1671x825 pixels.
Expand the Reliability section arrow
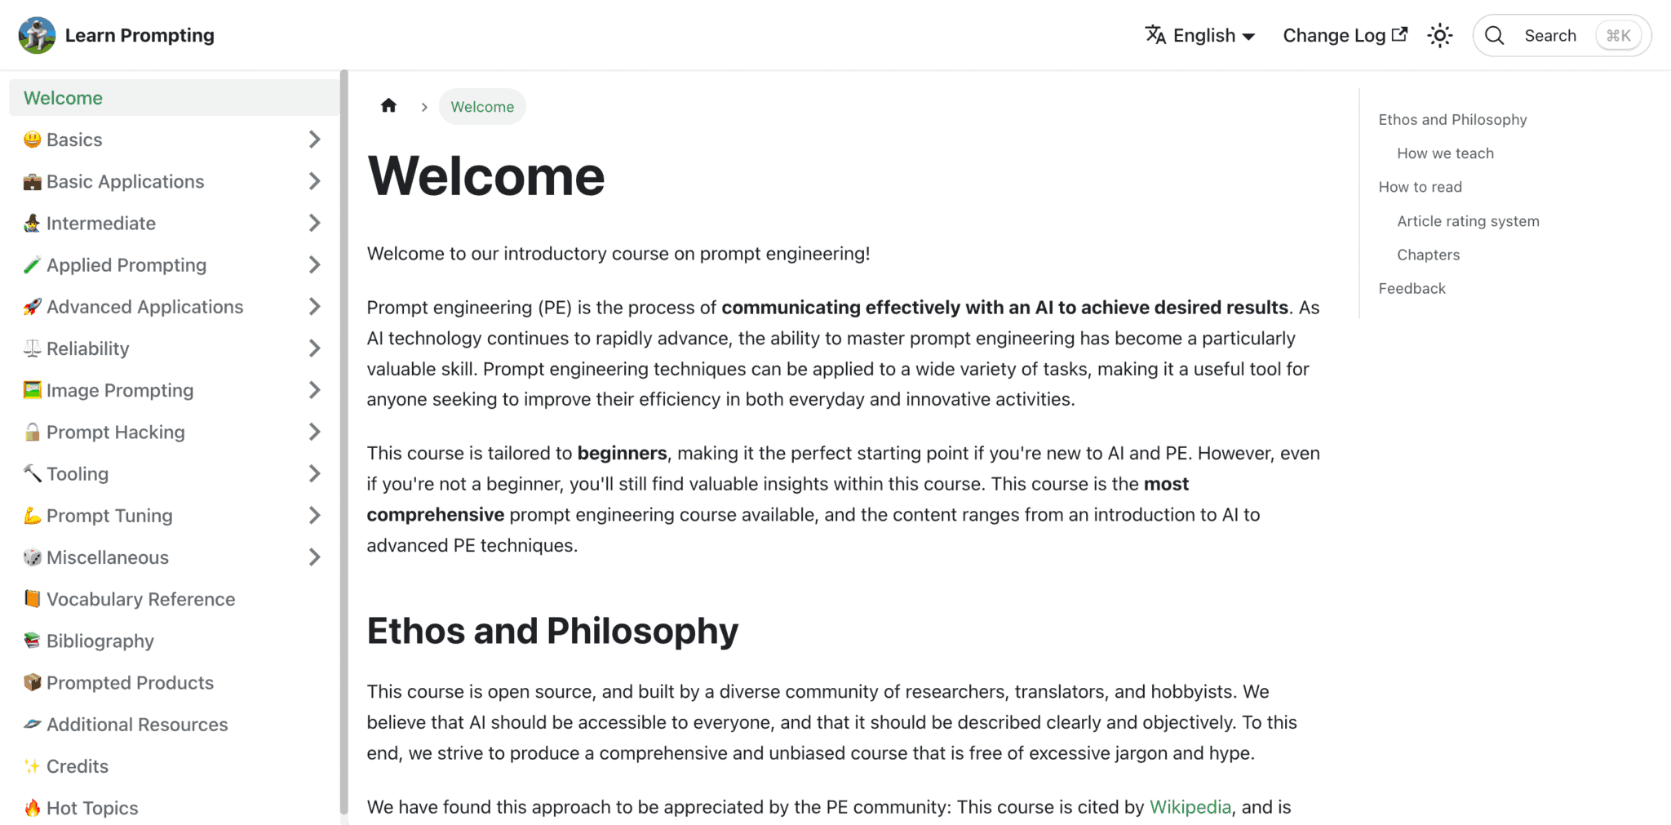coord(314,348)
